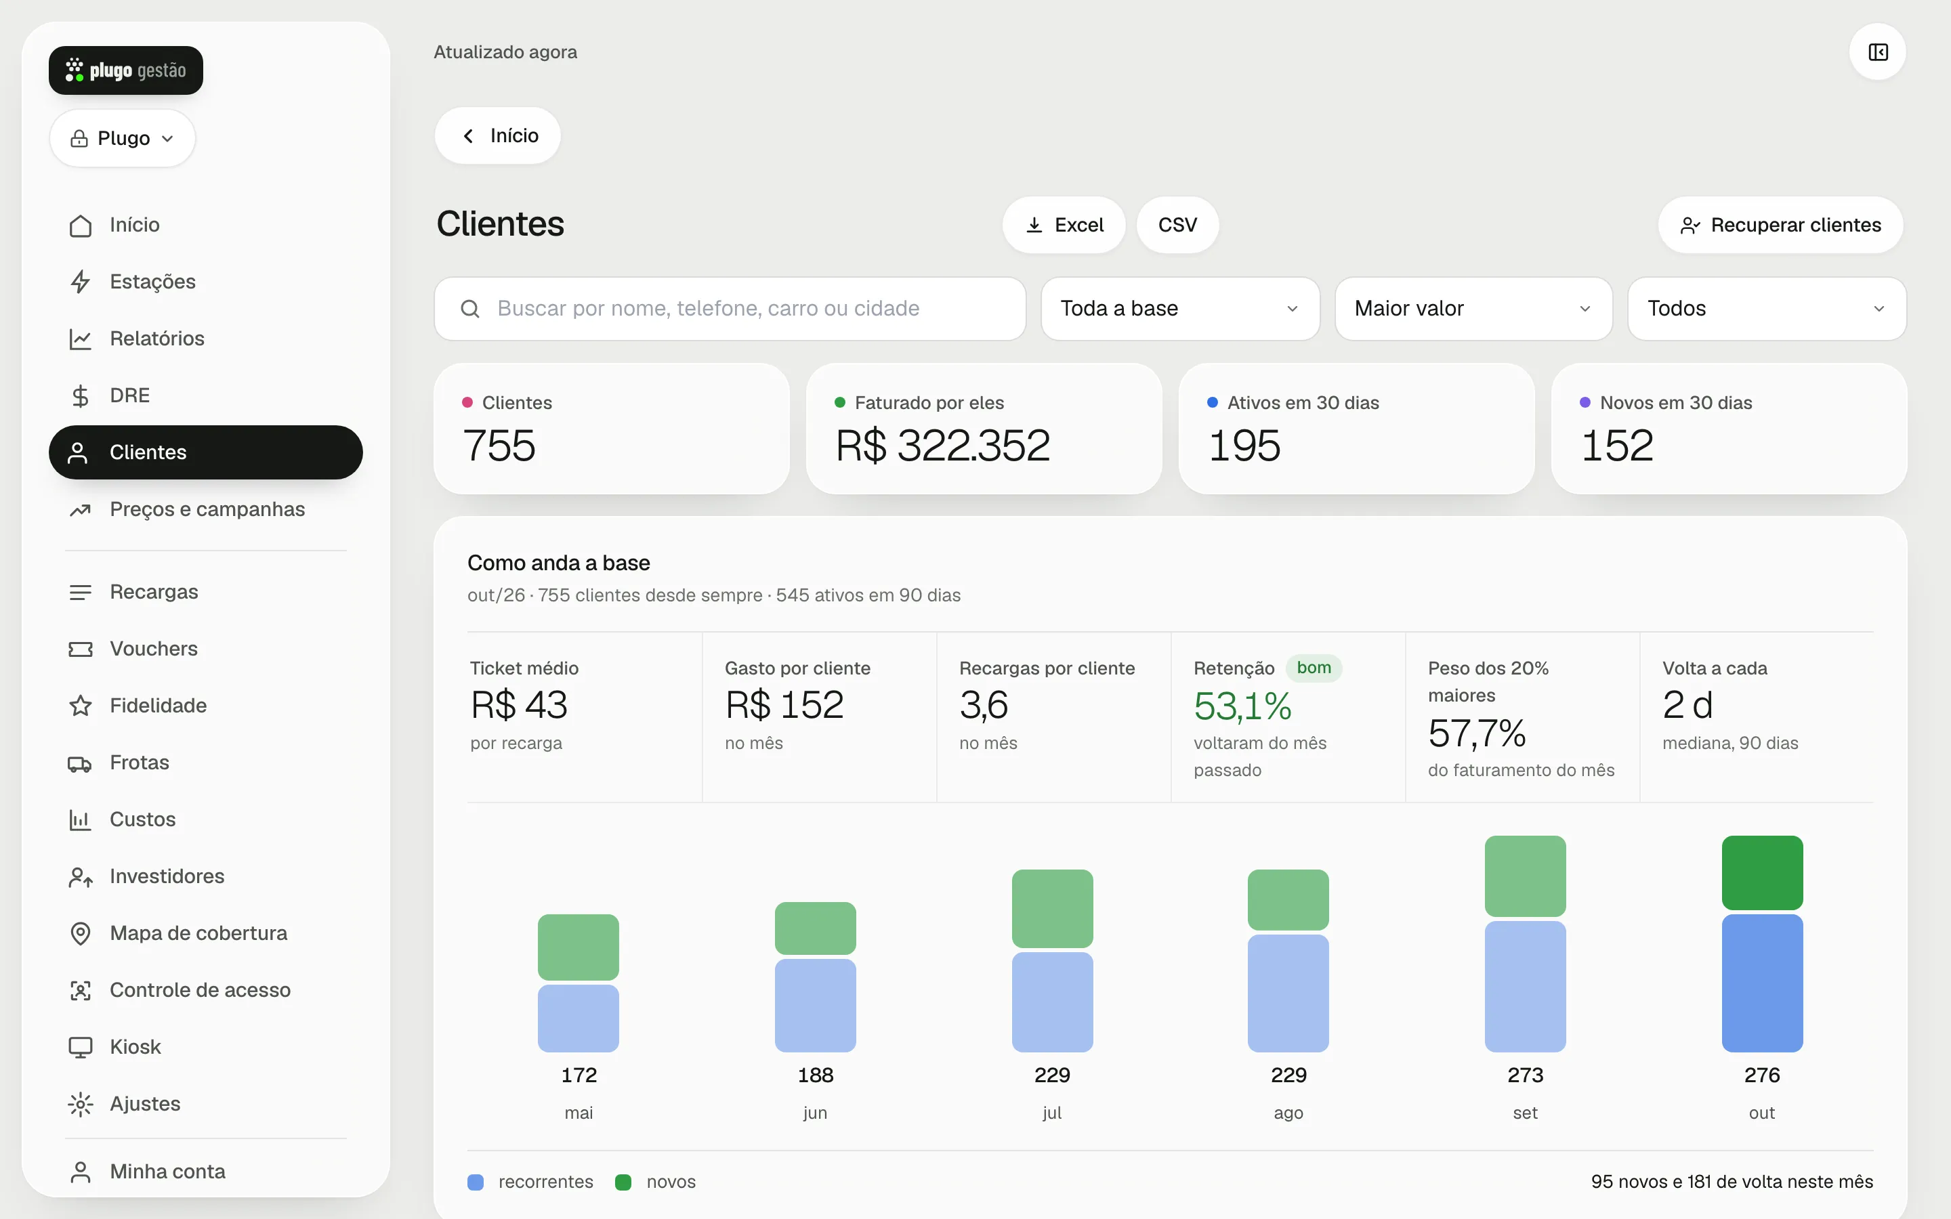1951x1219 pixels.
Task: Click the Ajustes gear icon
Action: [80, 1104]
